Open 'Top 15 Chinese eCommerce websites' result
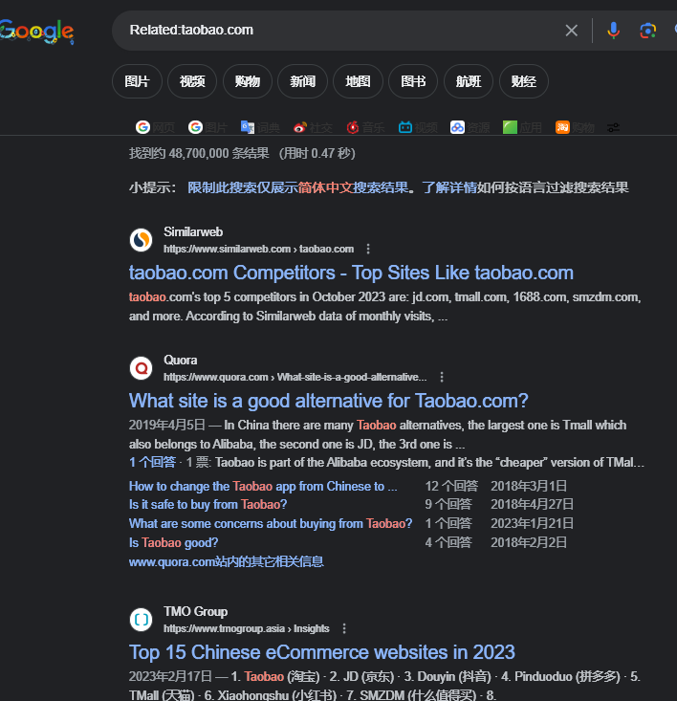Viewport: 677px width, 701px height. click(x=321, y=652)
